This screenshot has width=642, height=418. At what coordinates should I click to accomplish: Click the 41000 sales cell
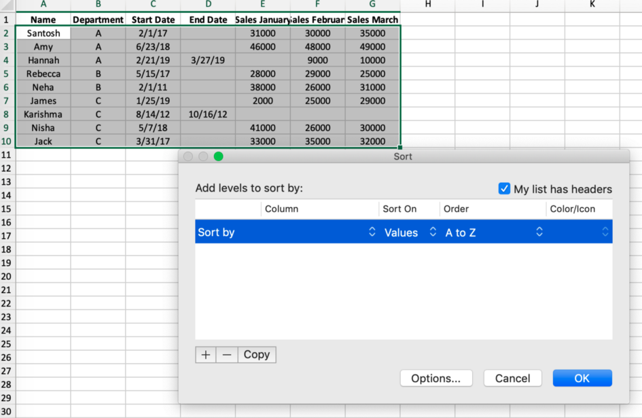click(x=263, y=128)
